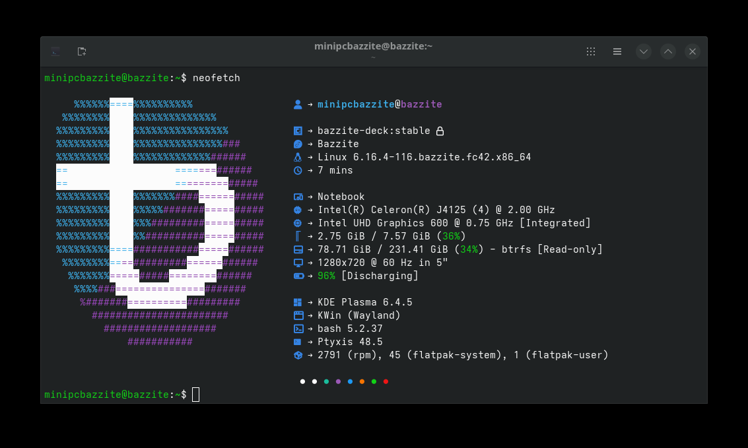Click the text bash 5.2.37

click(350, 329)
